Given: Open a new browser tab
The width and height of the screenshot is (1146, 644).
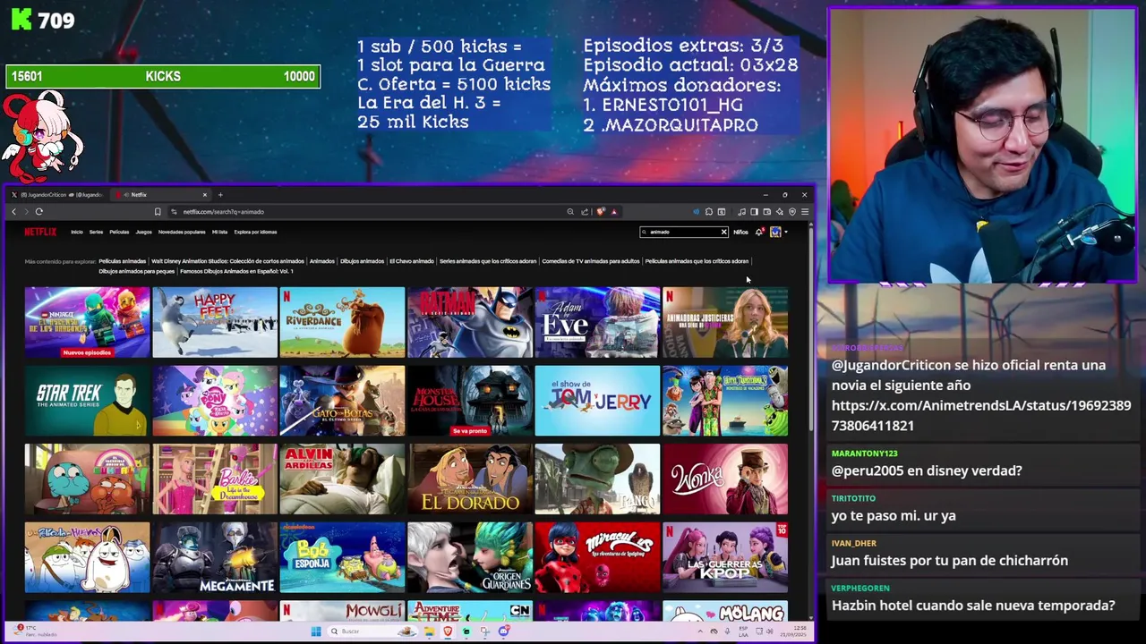Looking at the screenshot, I should tap(220, 194).
